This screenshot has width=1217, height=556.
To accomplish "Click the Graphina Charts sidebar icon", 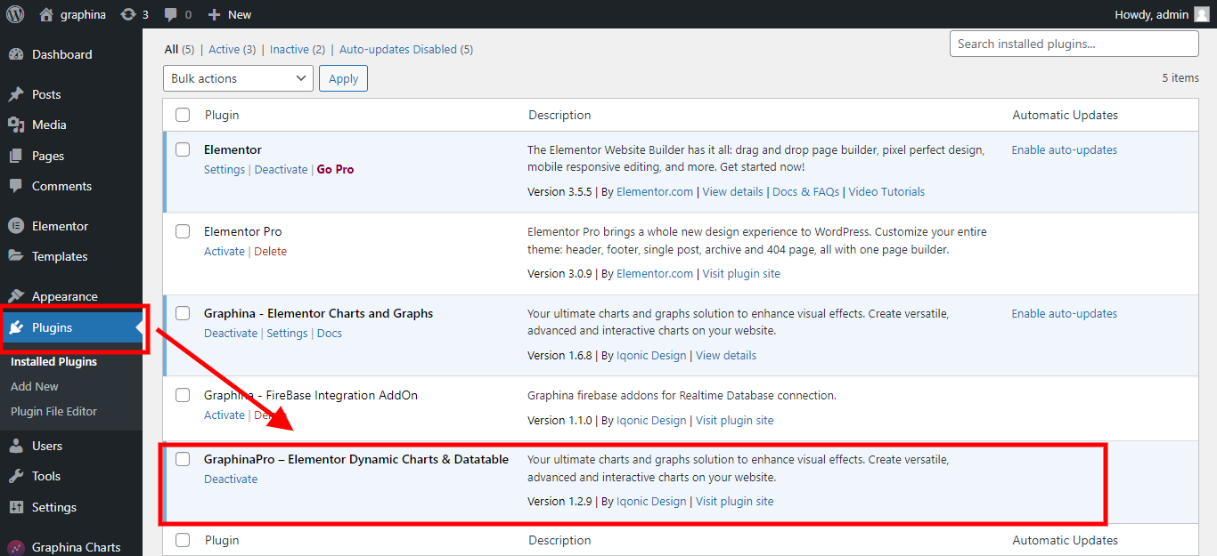I will (16, 547).
